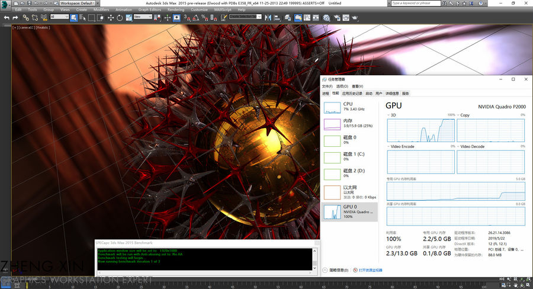The height and width of the screenshot is (289, 533).
Task: Activate the Select and Scale tool
Action: [x=129, y=18]
